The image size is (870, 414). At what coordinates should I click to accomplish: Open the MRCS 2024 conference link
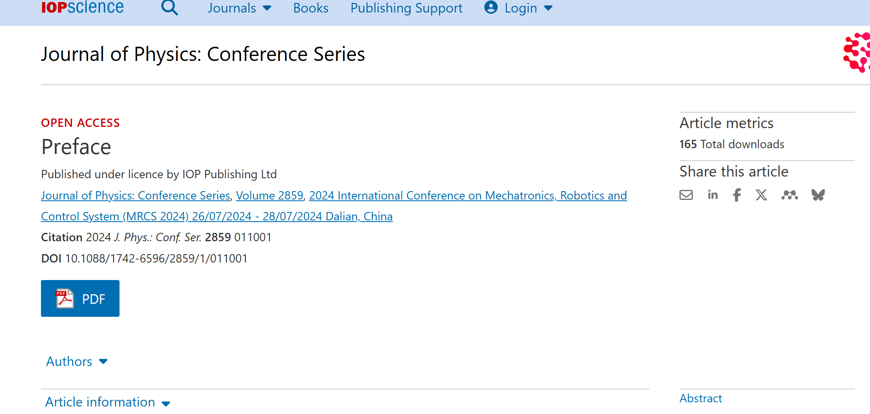[x=334, y=206]
